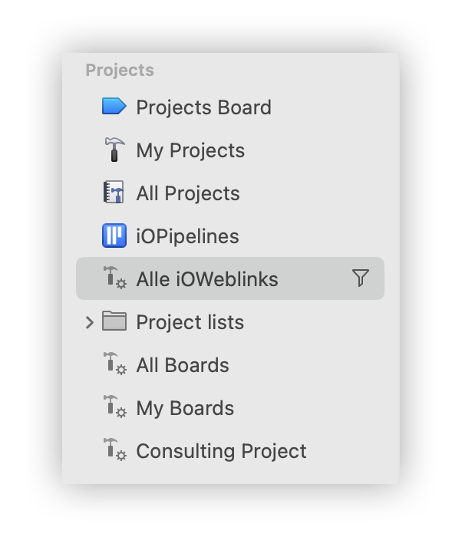Click the blue iOPipelines board icon
The width and height of the screenshot is (462, 537).
tap(114, 236)
